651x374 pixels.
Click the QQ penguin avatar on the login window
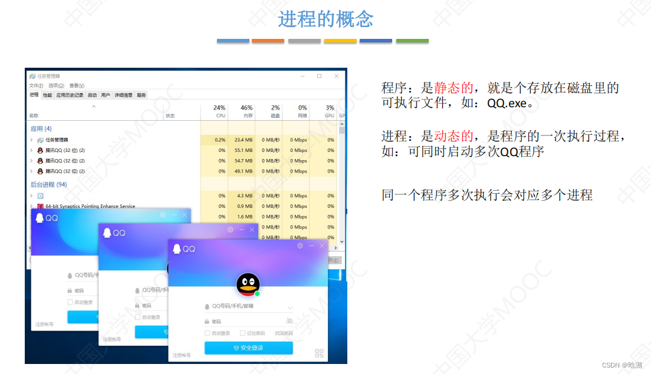pos(248,284)
